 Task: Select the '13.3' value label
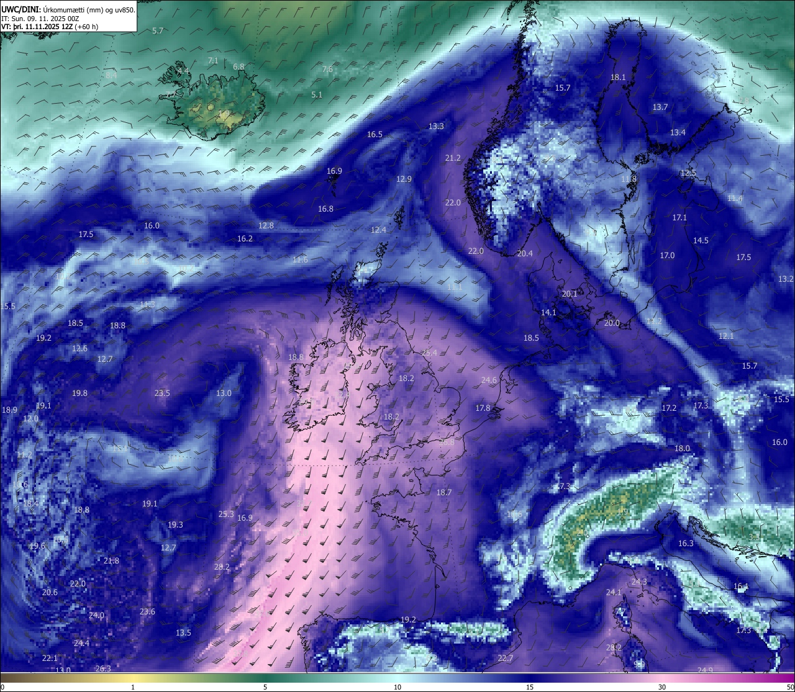pyautogui.click(x=436, y=127)
